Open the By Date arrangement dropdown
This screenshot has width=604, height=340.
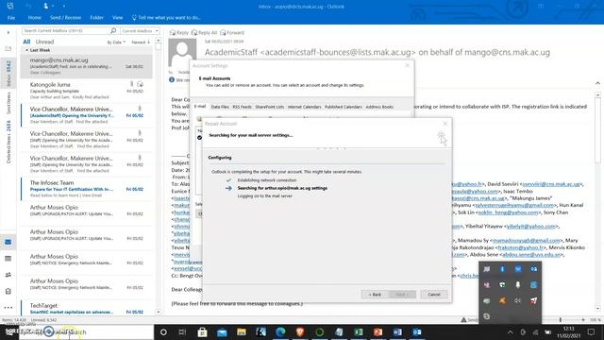[x=116, y=42]
